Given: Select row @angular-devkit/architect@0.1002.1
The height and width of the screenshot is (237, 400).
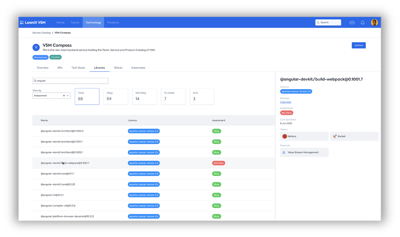Looking at the screenshot, I should [x=154, y=153].
